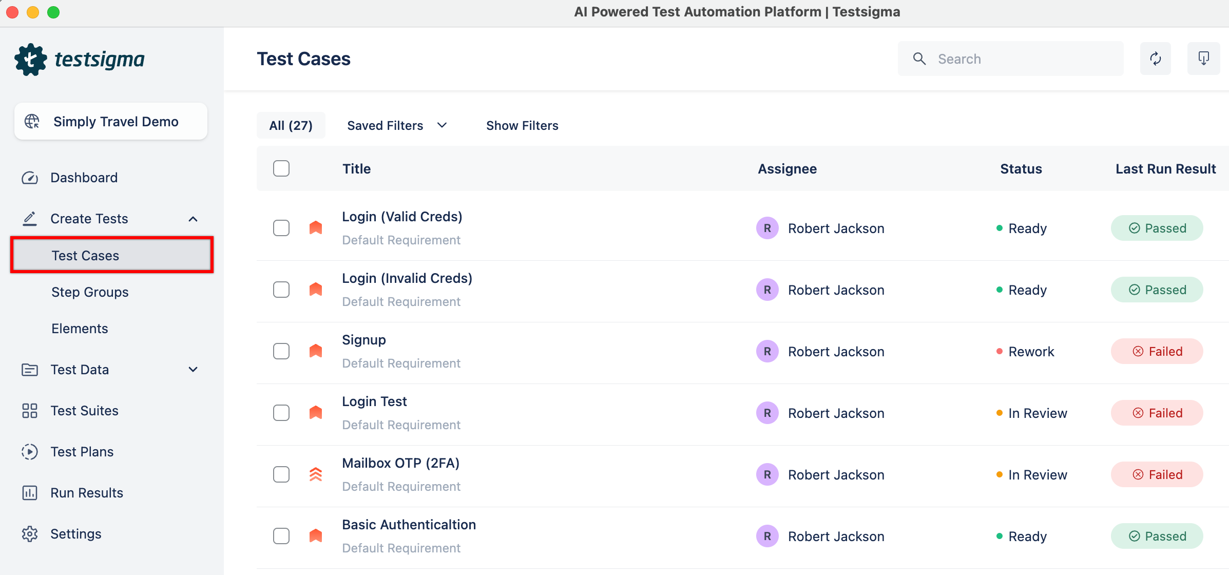The image size is (1229, 575).
Task: Click Show Filters
Action: click(522, 125)
